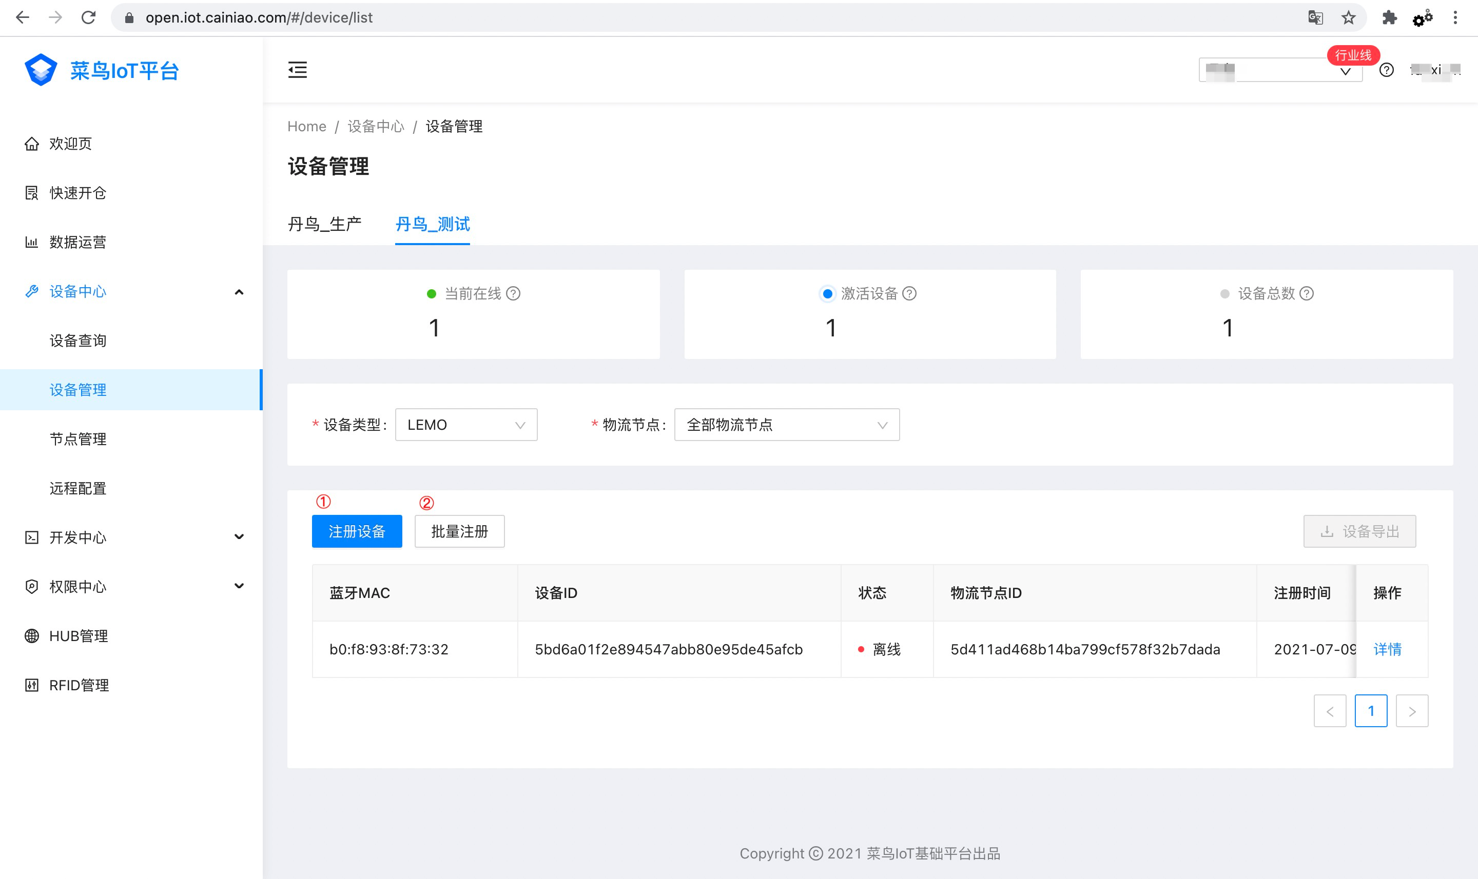Open 节点管理 in the sidebar

point(77,439)
